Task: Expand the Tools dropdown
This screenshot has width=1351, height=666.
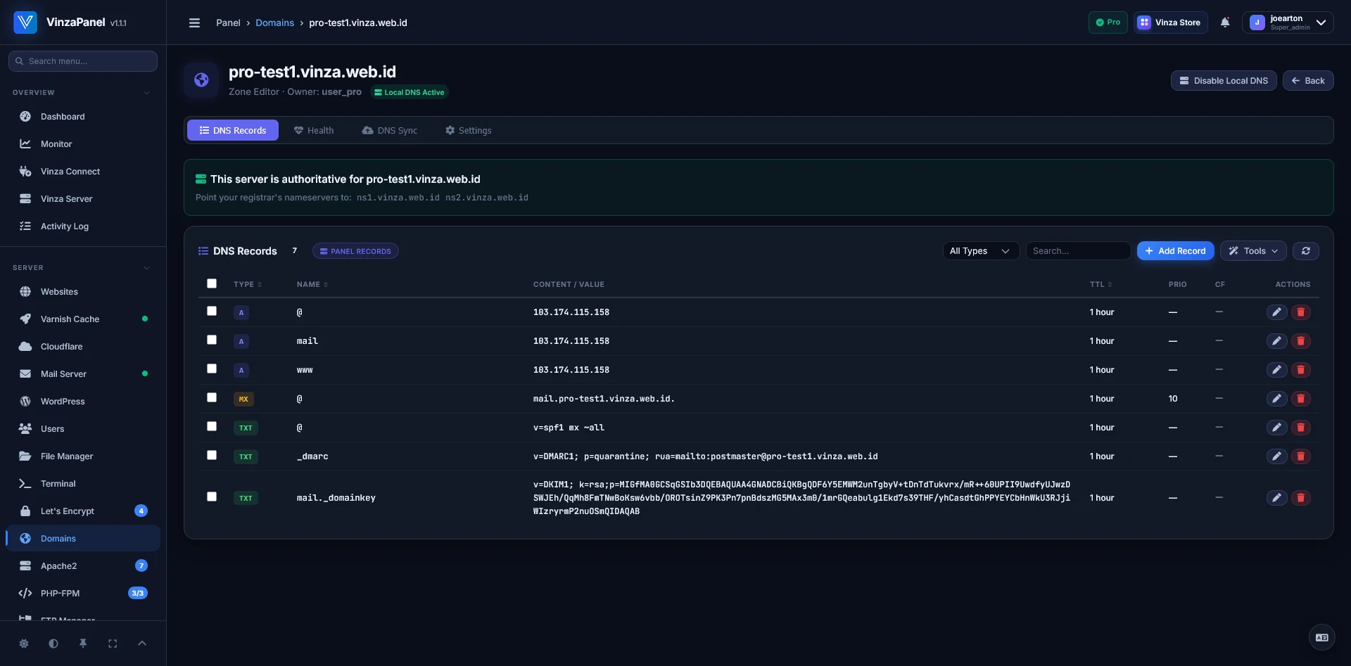Action: (x=1253, y=251)
